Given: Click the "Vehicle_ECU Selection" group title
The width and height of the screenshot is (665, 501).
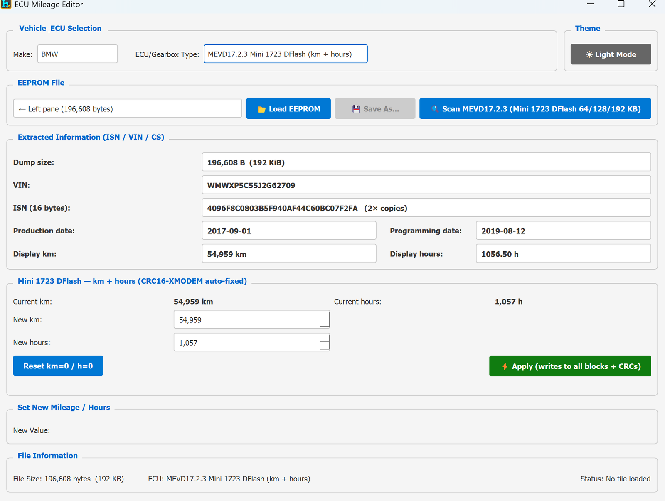Looking at the screenshot, I should pyautogui.click(x=60, y=28).
